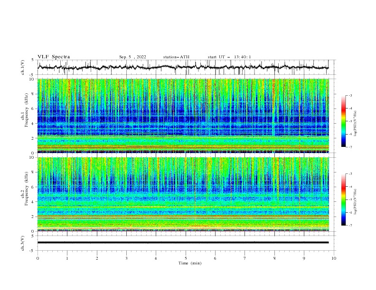Click the "station=ATH" header label
This screenshot has height=290, width=376.
(x=176, y=57)
